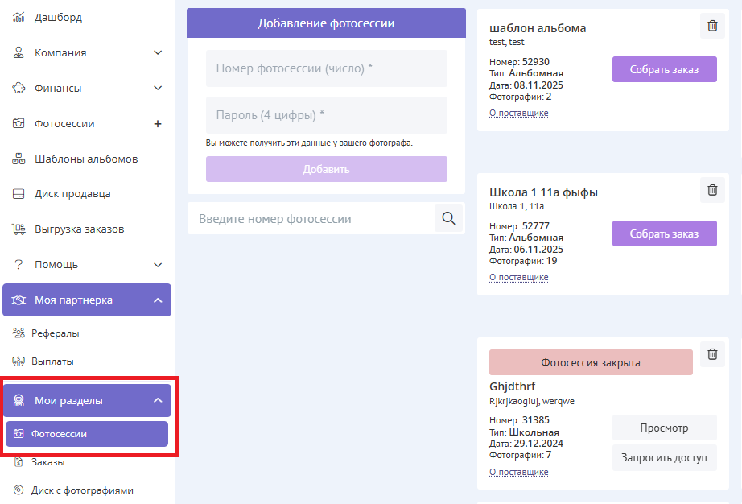Open Диск продавца in sidebar

tap(72, 194)
